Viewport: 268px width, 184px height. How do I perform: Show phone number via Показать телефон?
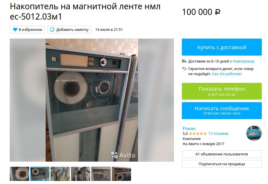(x=222, y=91)
